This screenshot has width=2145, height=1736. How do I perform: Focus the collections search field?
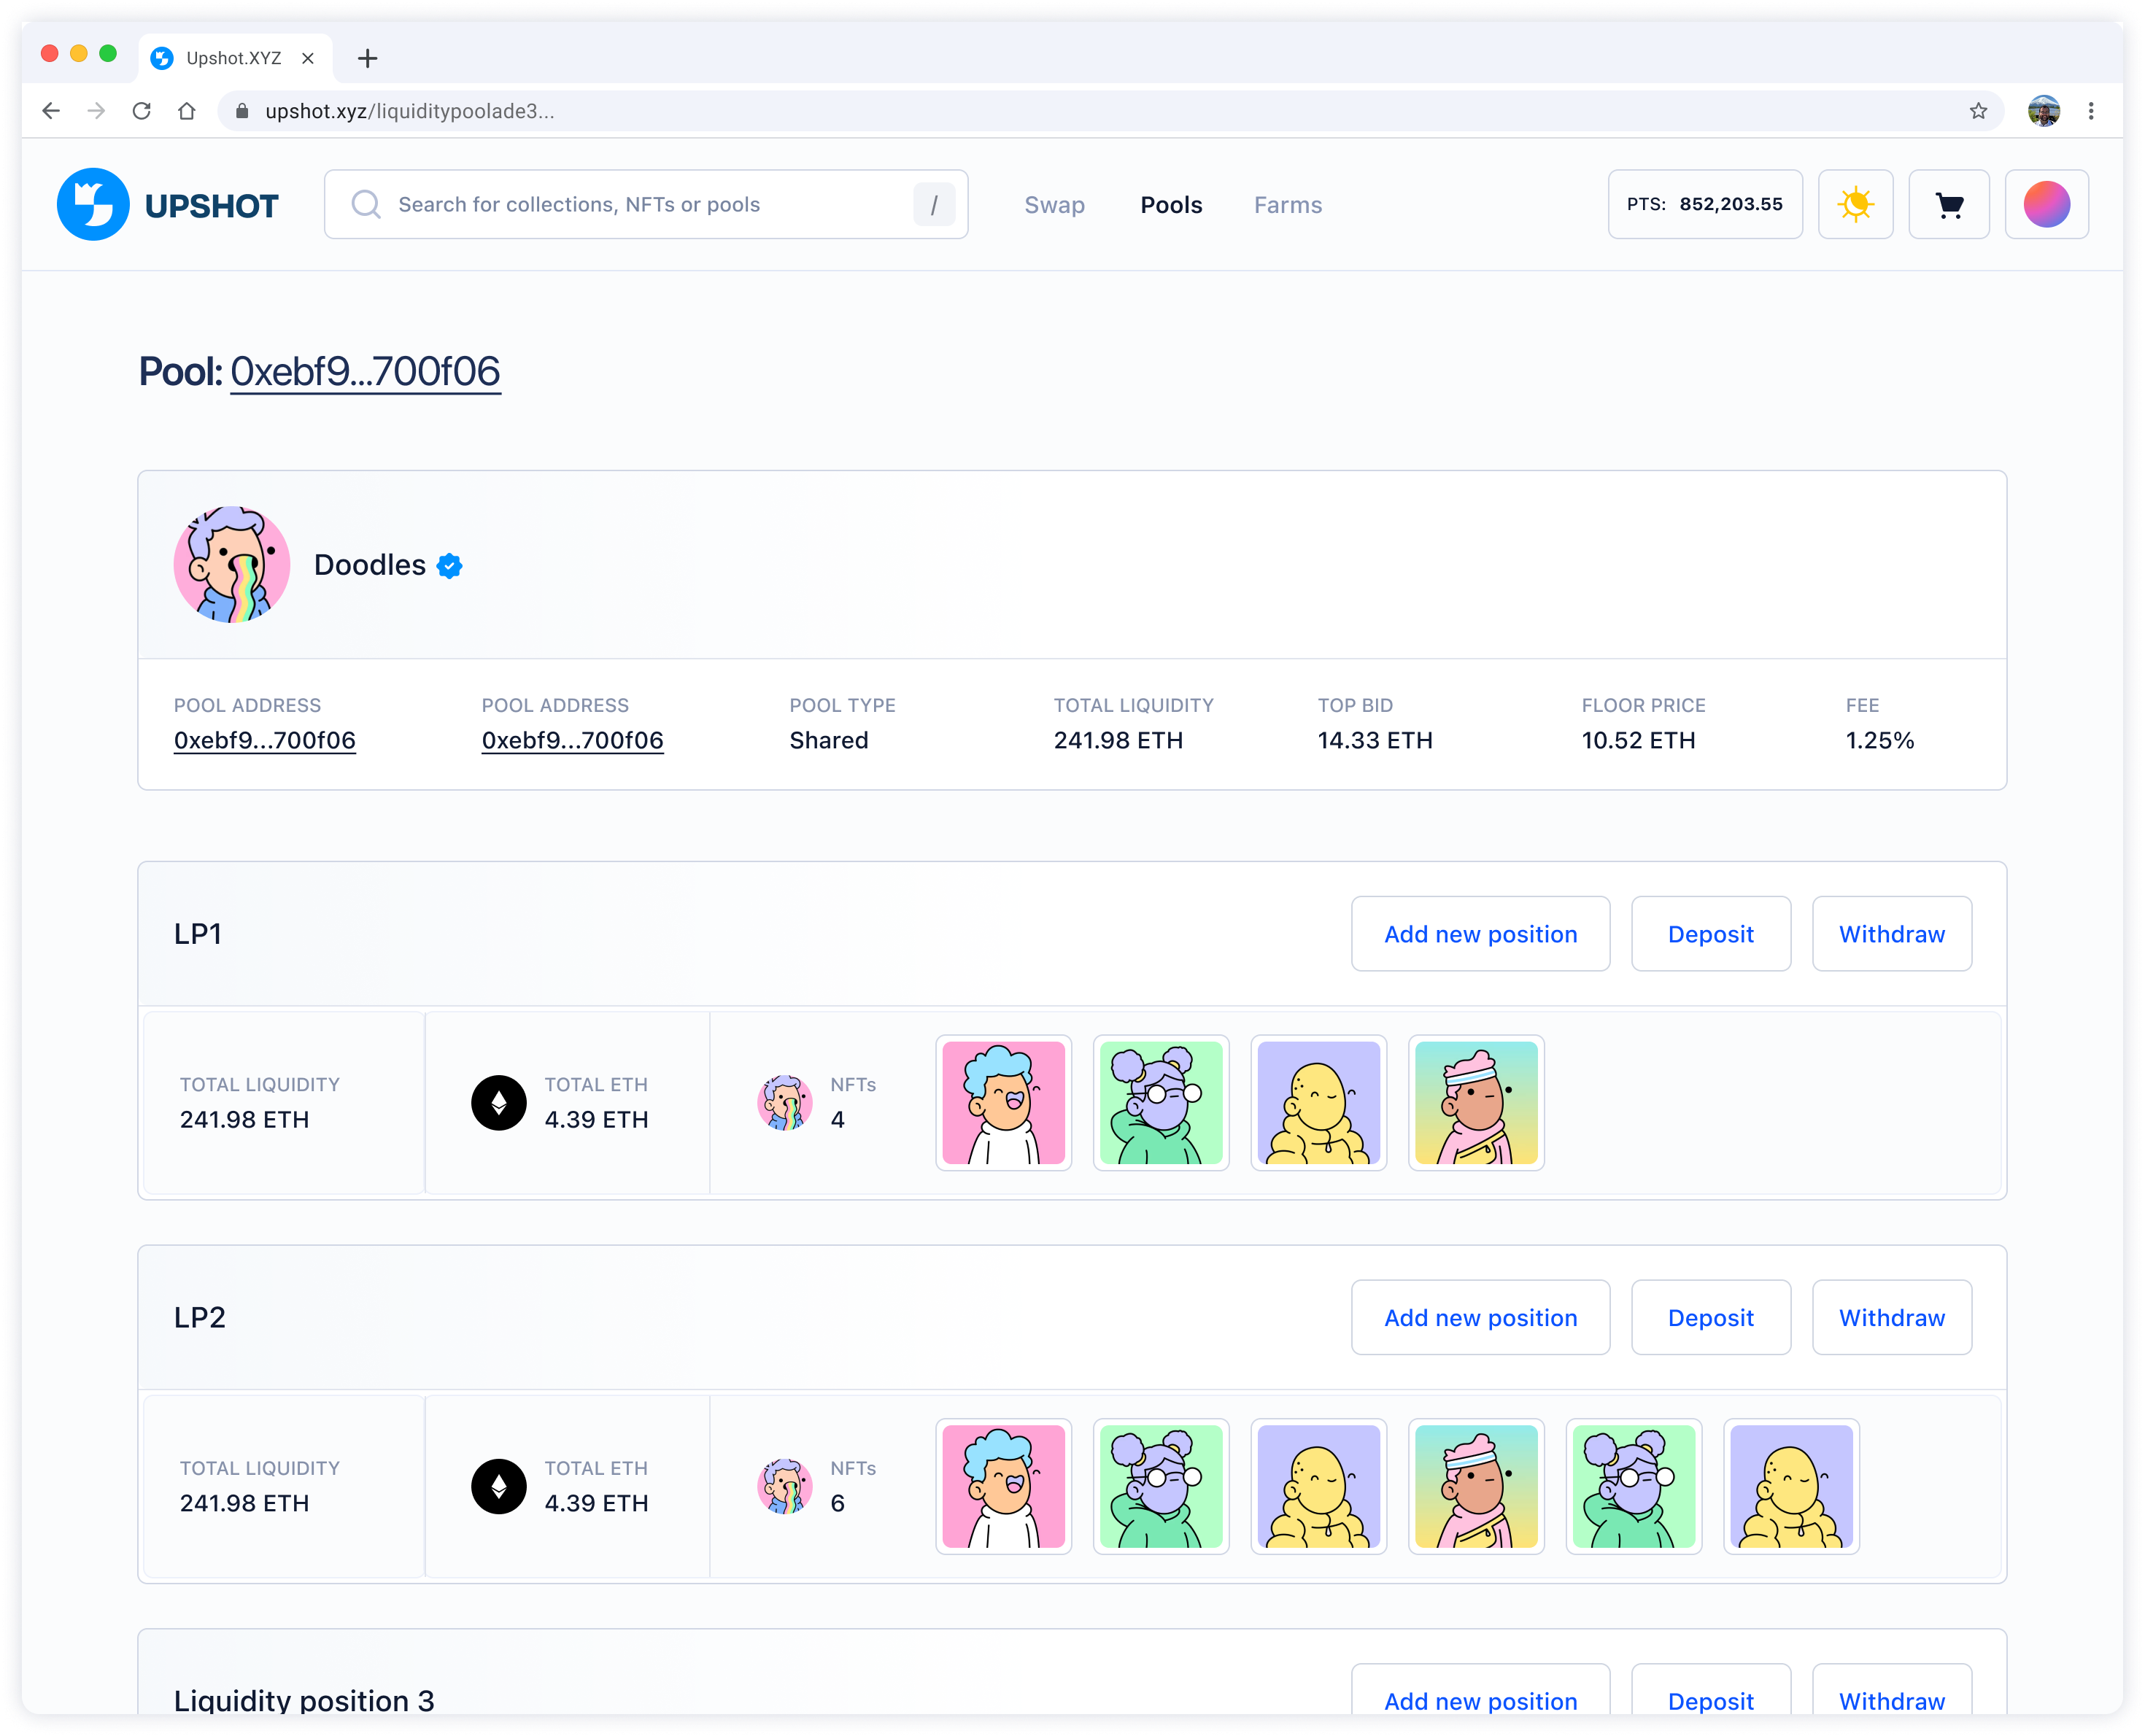[x=640, y=205]
